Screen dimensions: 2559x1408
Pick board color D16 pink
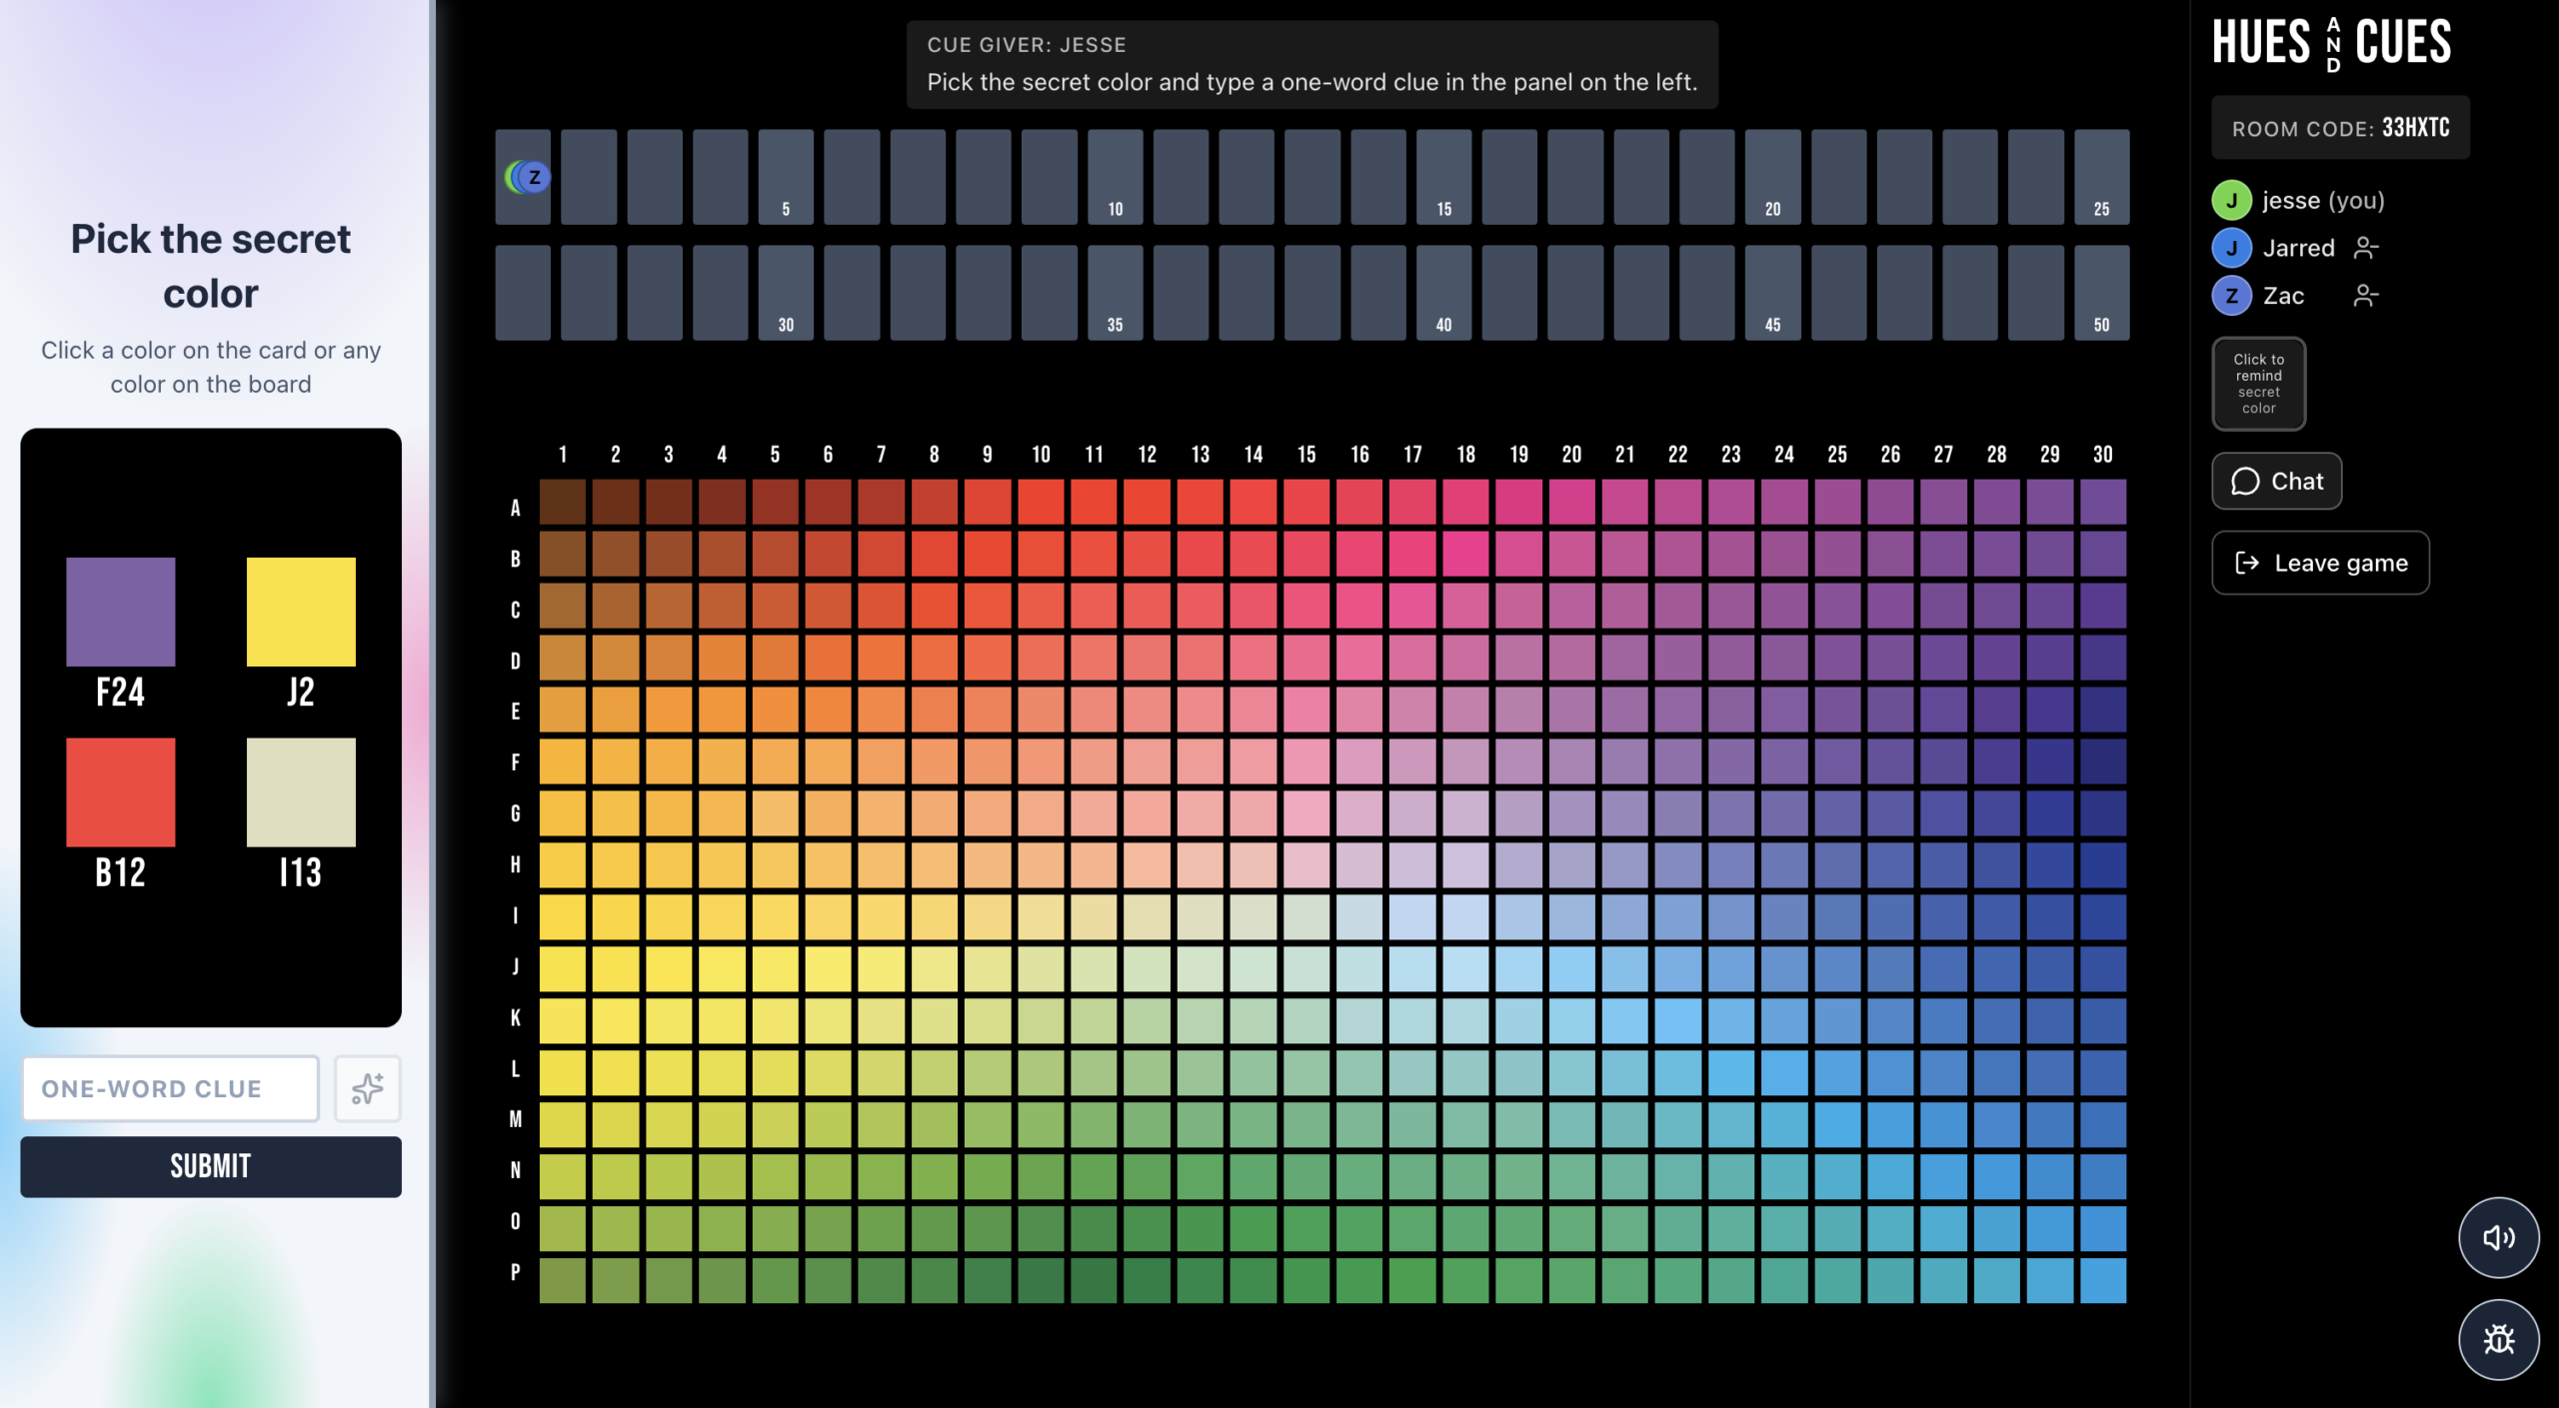pos(1359,659)
